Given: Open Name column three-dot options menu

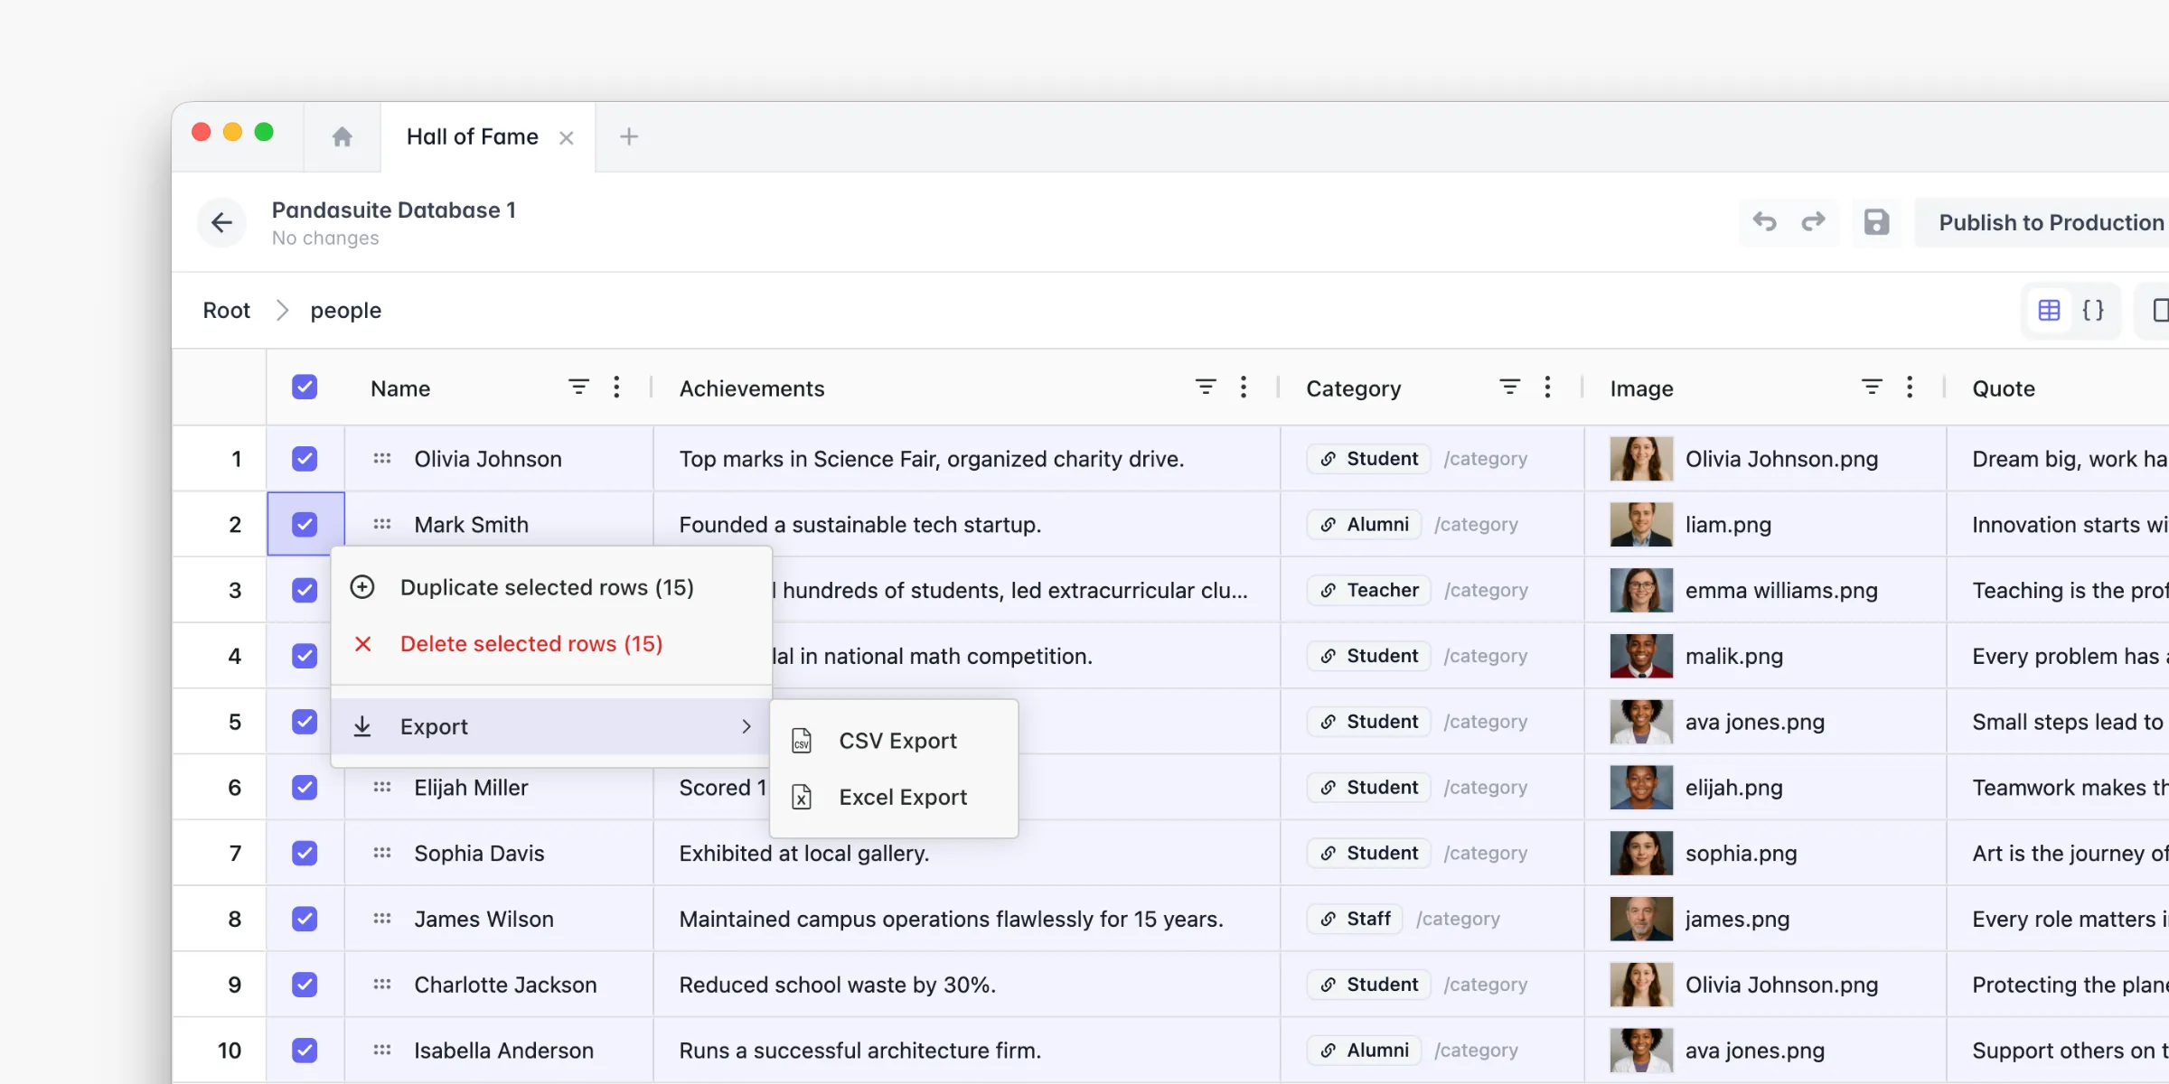Looking at the screenshot, I should click(616, 388).
